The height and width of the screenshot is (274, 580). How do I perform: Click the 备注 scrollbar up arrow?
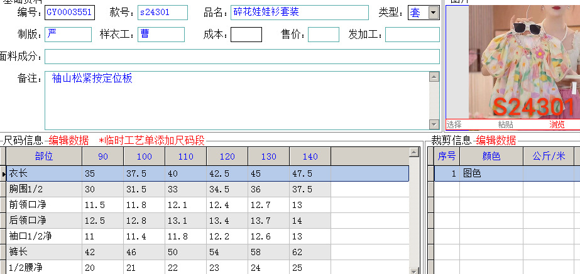pyautogui.click(x=434, y=77)
